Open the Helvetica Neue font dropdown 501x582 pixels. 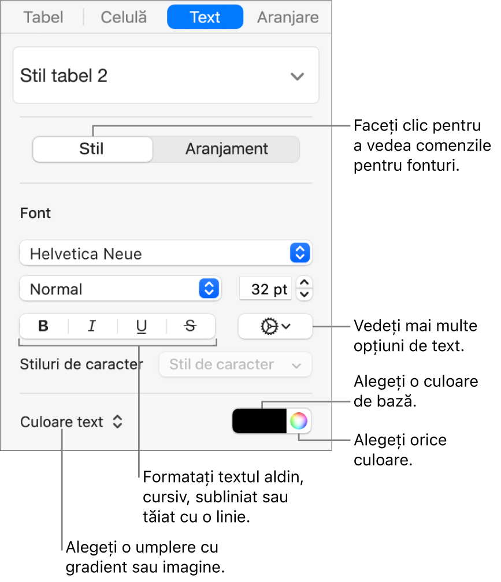[x=166, y=253]
